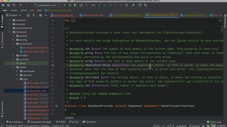Expand folded use statements in editor
The image size is (227, 127).
(x=73, y=20)
